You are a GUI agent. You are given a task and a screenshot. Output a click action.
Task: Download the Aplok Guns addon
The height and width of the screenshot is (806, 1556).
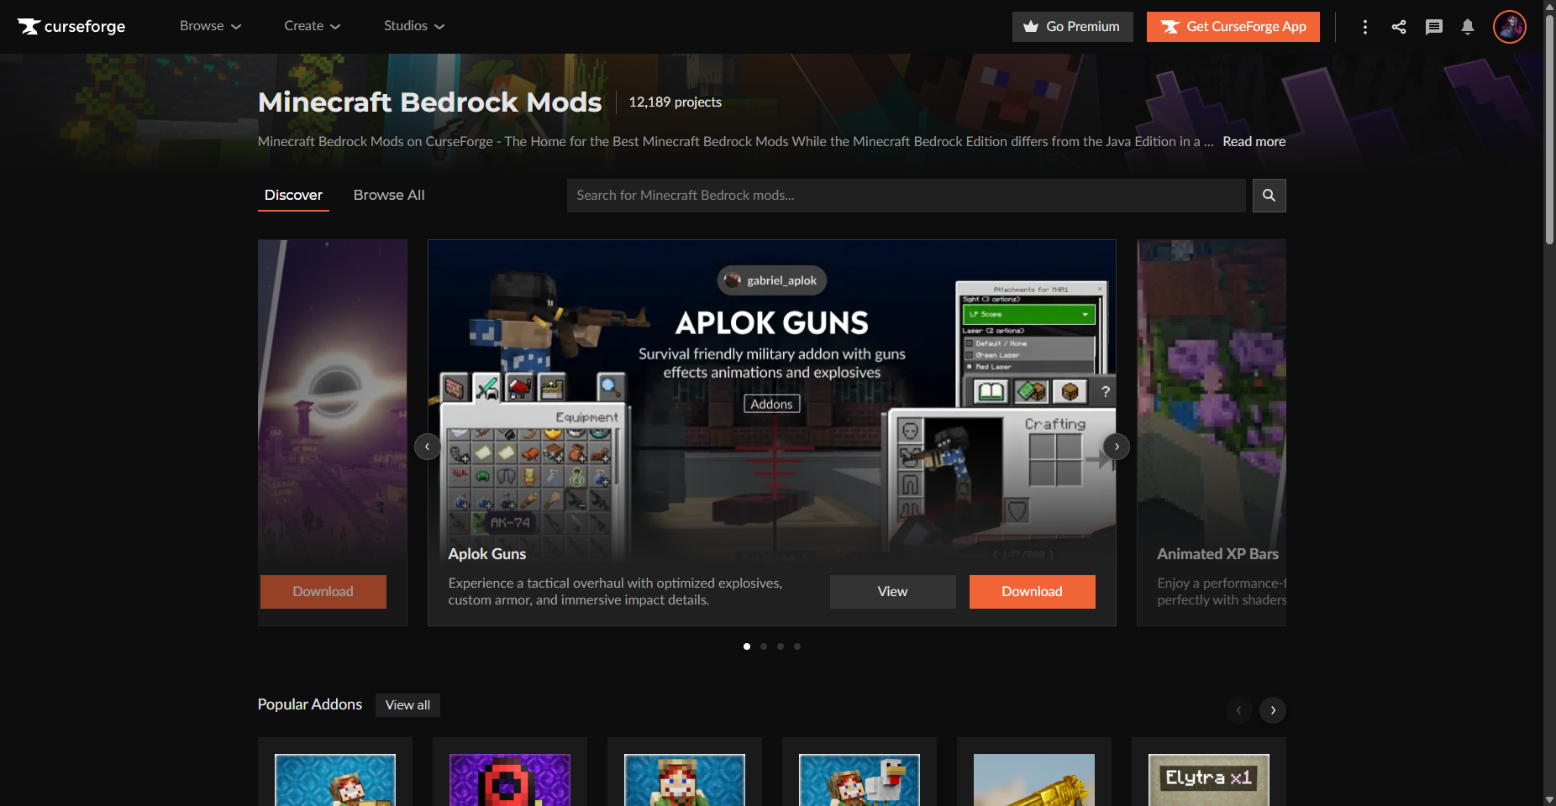tap(1033, 592)
